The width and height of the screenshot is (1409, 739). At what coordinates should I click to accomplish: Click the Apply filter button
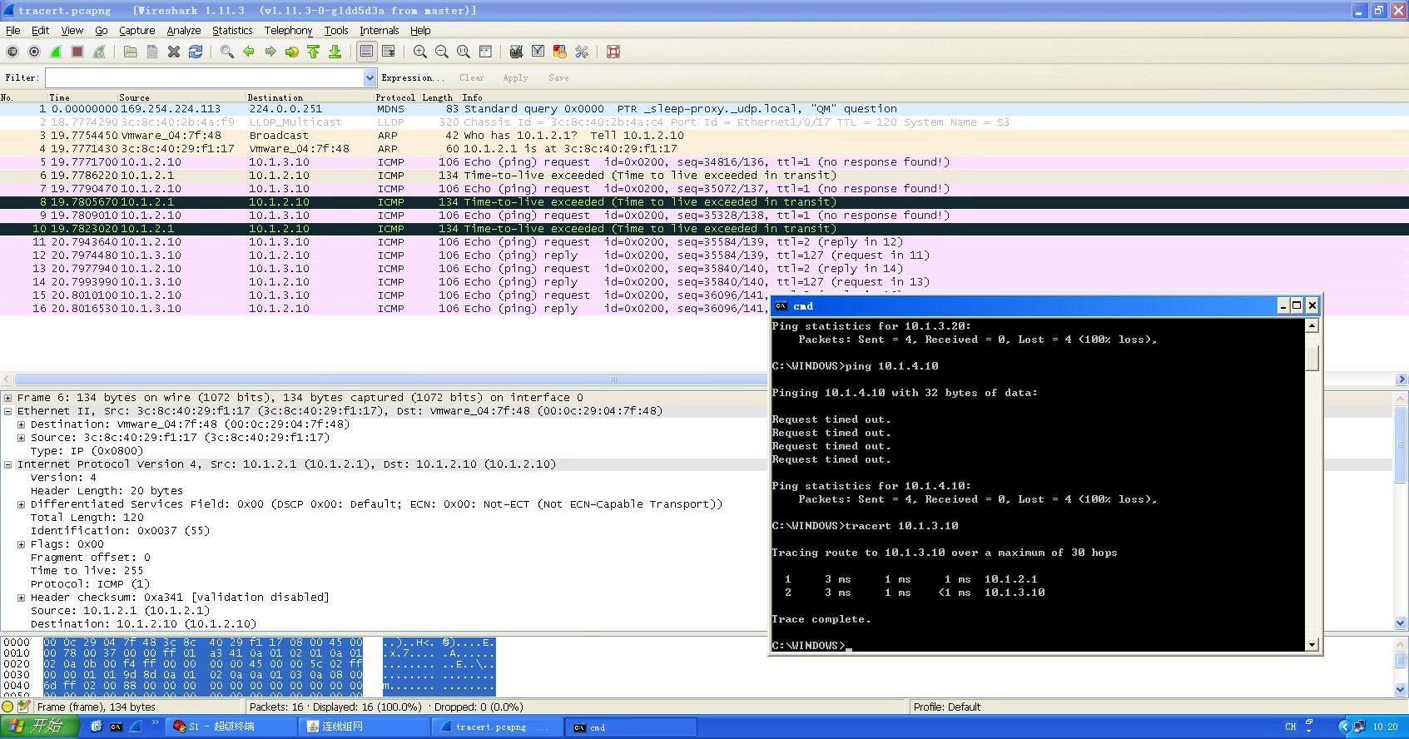pos(515,77)
